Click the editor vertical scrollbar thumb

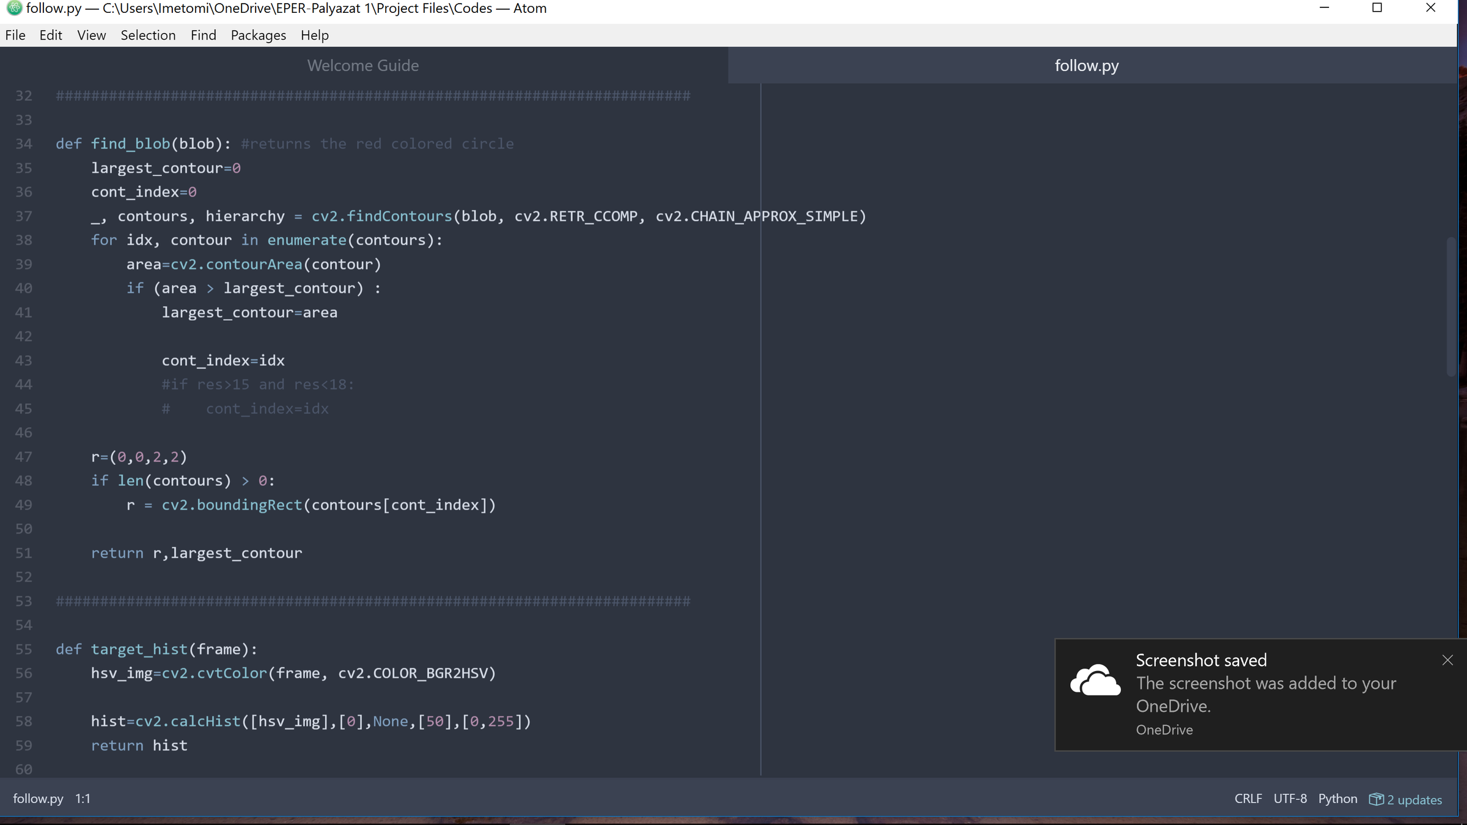pos(1450,306)
